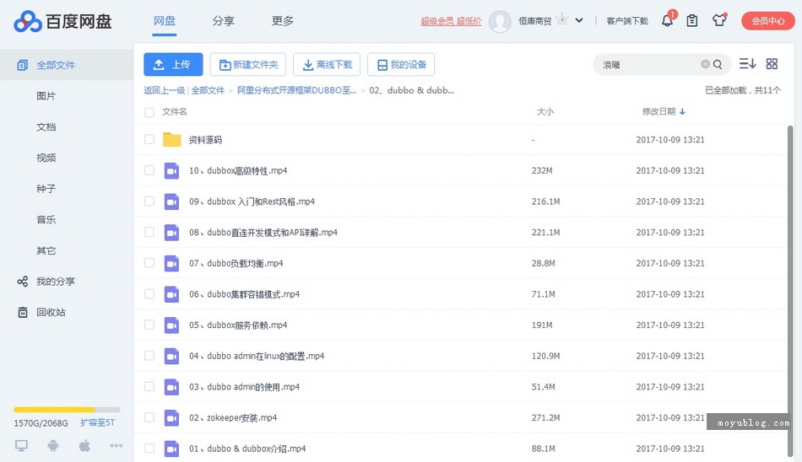The height and width of the screenshot is (462, 802).
Task: Check the box for 06、dubbo集群容错模式.mp4
Action: pyautogui.click(x=149, y=294)
